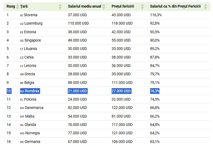This screenshot has height=147, width=213.
Task: Click the 87,8% percentage for Cehia
Action: coord(155,57)
